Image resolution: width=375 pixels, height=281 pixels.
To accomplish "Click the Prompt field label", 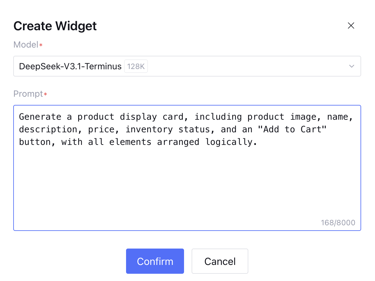I will pyautogui.click(x=28, y=94).
